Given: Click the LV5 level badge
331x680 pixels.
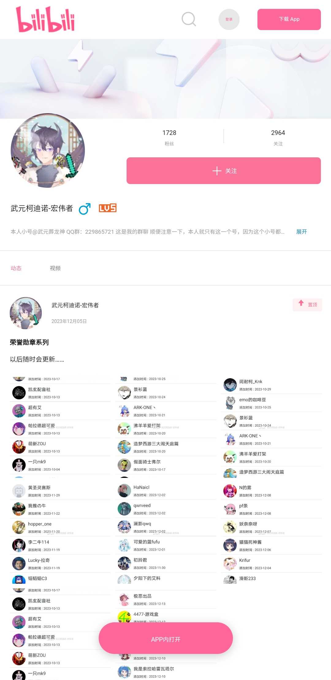Looking at the screenshot, I should 108,208.
